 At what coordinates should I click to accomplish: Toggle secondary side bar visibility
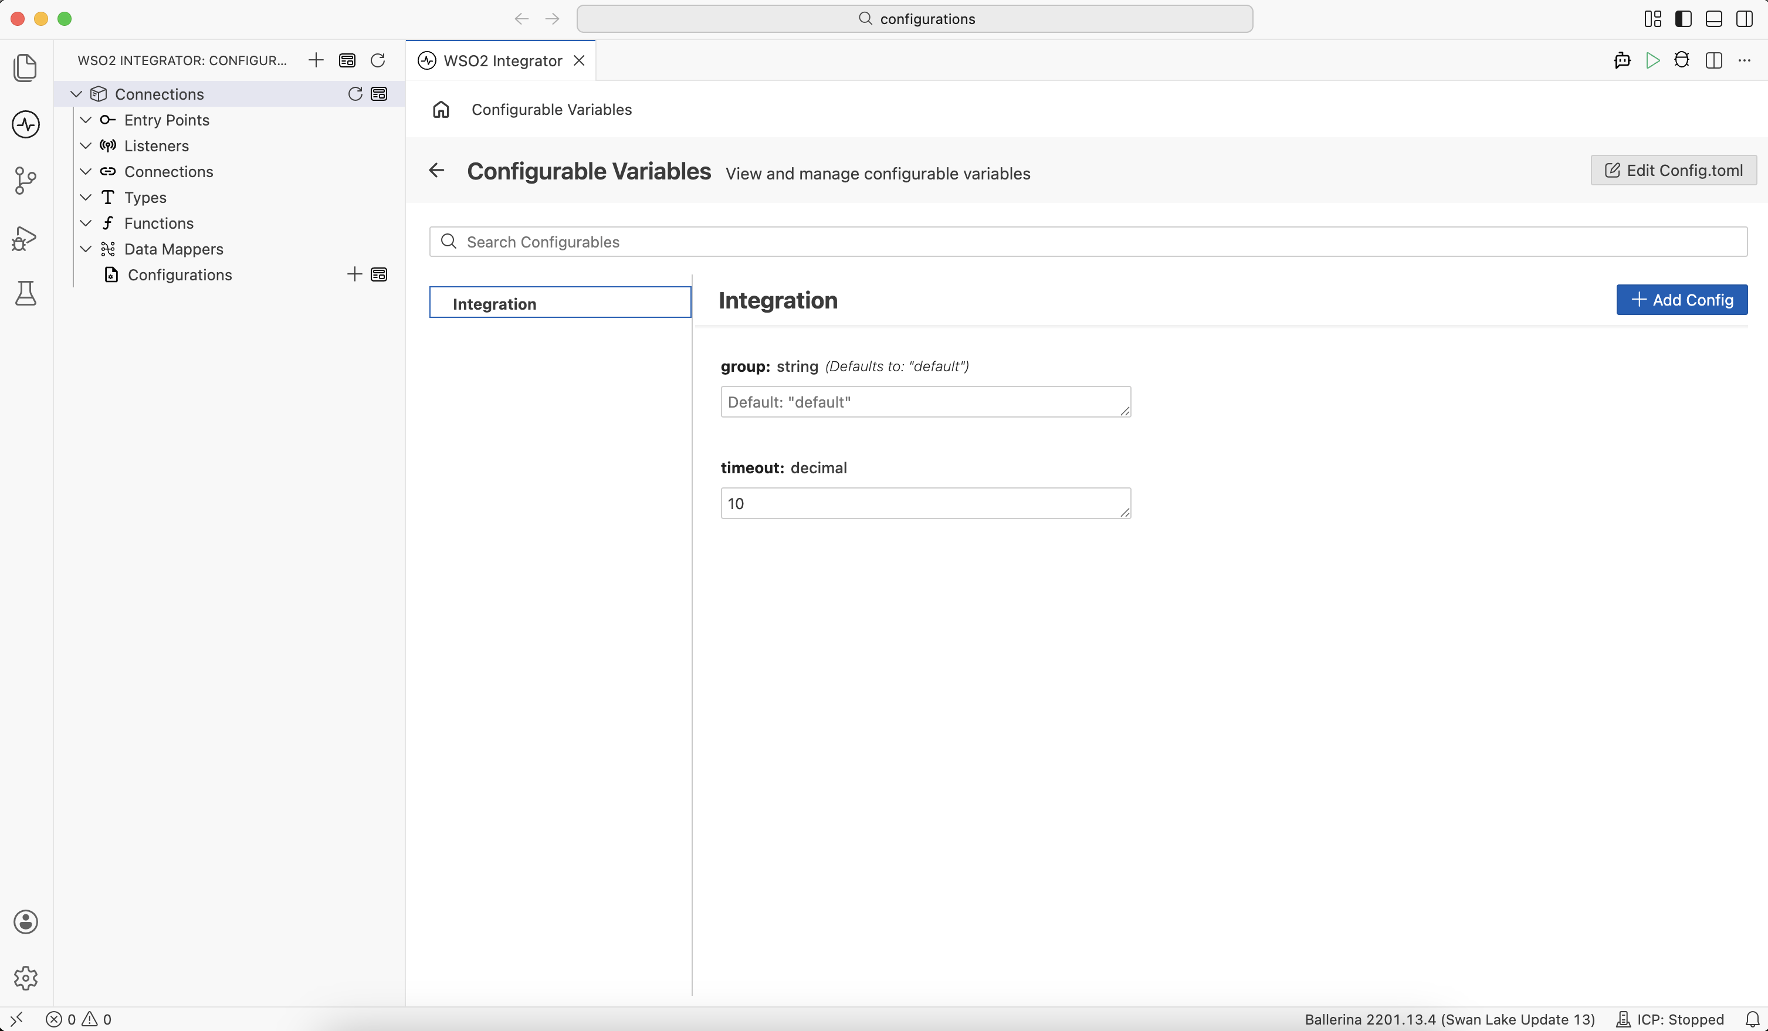click(1744, 19)
